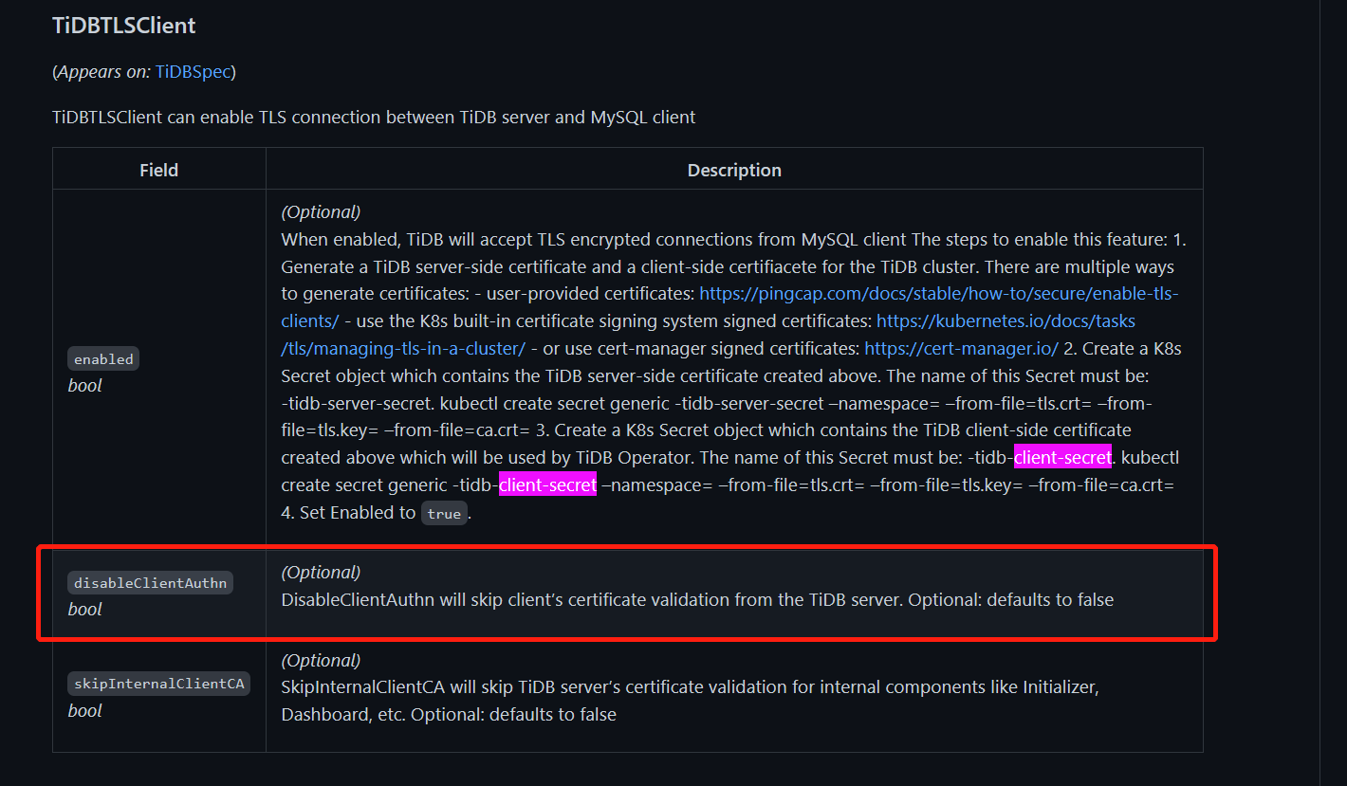Click the TiDBTLSClient summary sentence above the table
The height and width of the screenshot is (786, 1347).
click(x=374, y=118)
